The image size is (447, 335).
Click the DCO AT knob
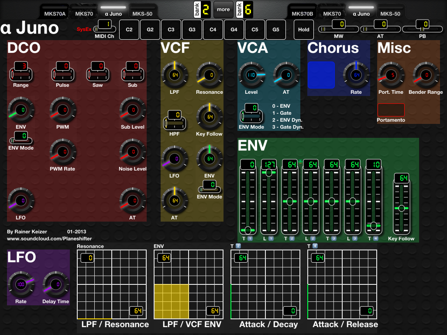(x=133, y=201)
